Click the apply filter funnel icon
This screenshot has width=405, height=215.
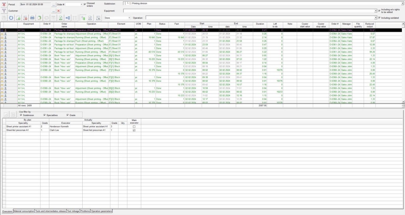(x=4, y=11)
